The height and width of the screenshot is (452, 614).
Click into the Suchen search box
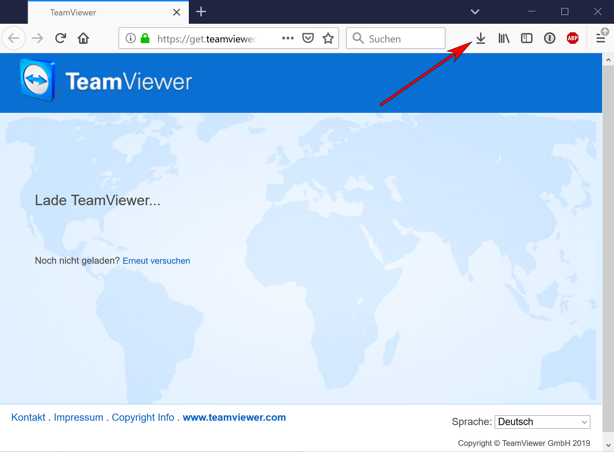pos(396,38)
